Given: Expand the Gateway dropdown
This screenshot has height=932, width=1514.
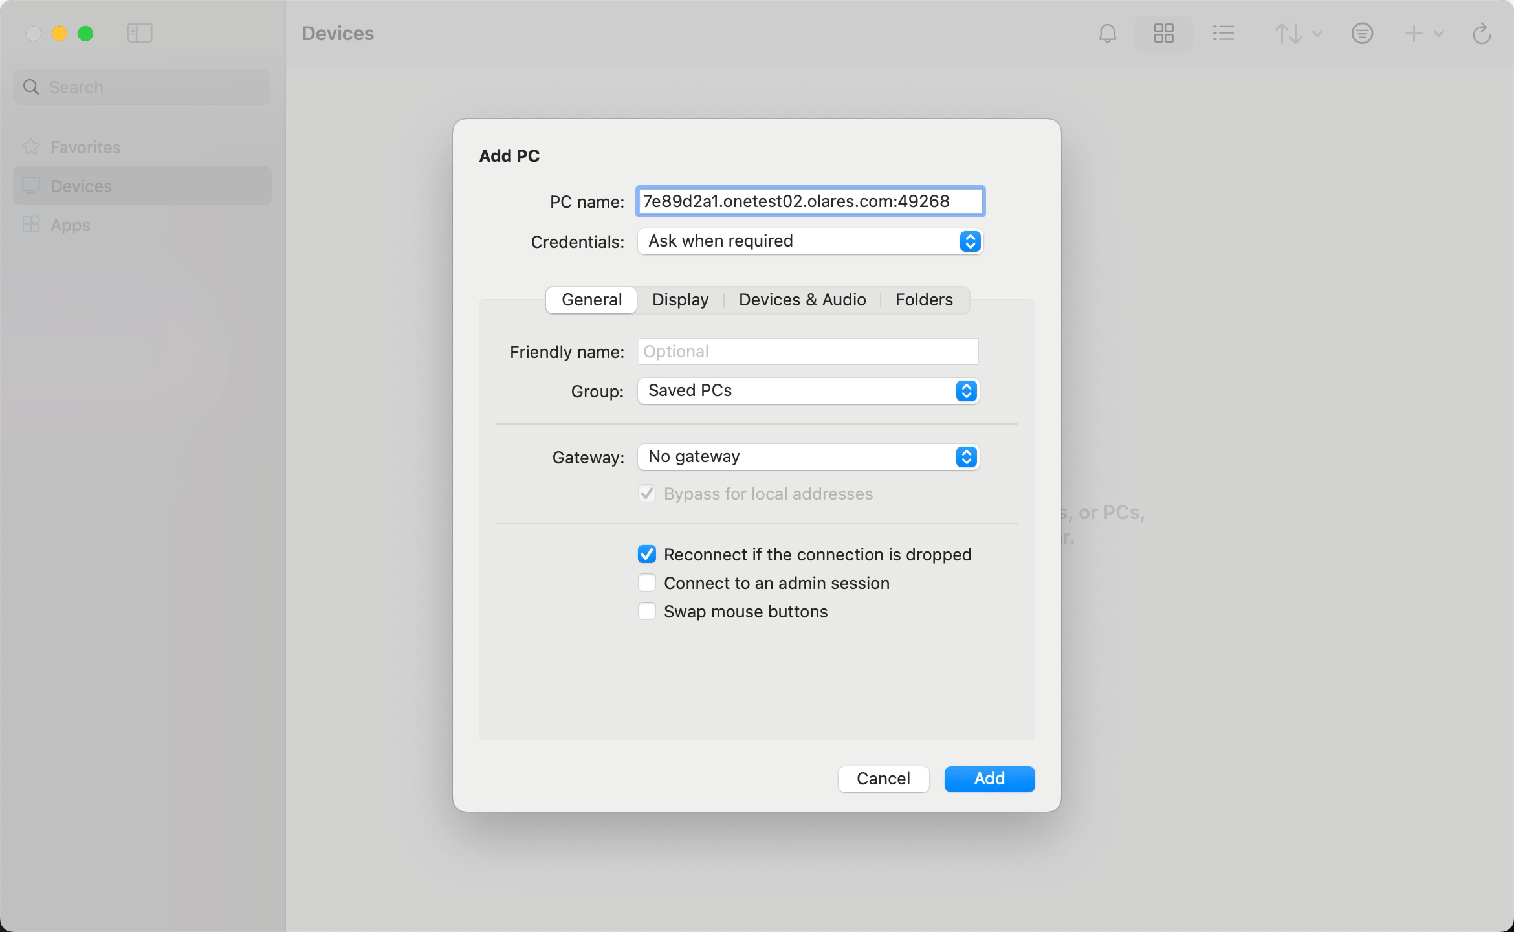Looking at the screenshot, I should [808, 457].
